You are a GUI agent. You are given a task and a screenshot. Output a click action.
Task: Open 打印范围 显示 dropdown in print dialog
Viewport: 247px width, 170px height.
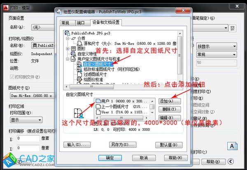pos(26,120)
